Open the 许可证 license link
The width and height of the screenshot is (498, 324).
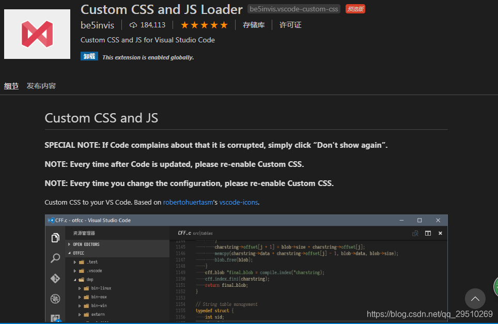click(290, 25)
